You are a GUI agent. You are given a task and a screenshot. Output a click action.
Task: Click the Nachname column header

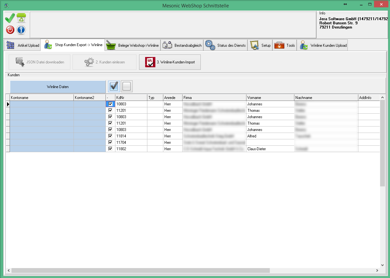(326, 98)
